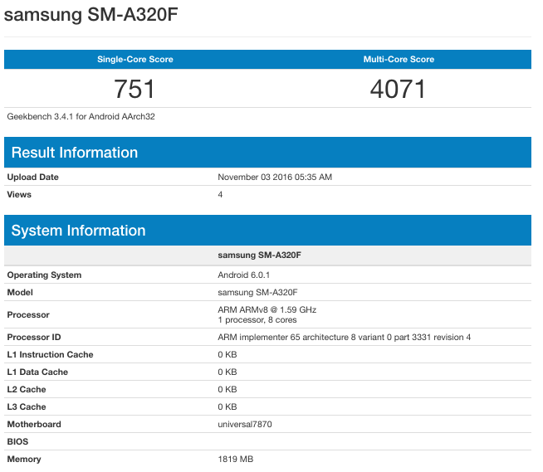Click the 1819 MB memory value

[x=234, y=460]
